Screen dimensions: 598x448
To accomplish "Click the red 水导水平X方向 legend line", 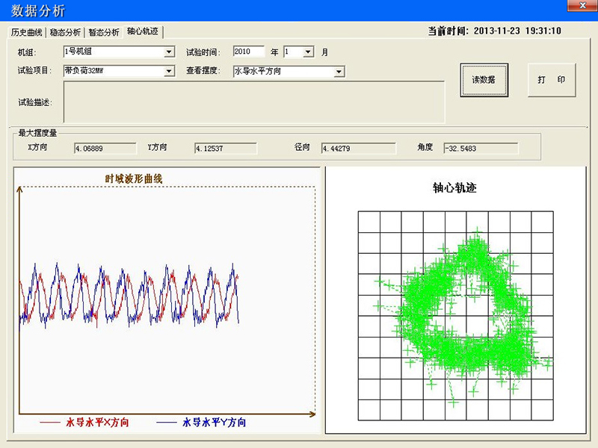I will (x=49, y=423).
